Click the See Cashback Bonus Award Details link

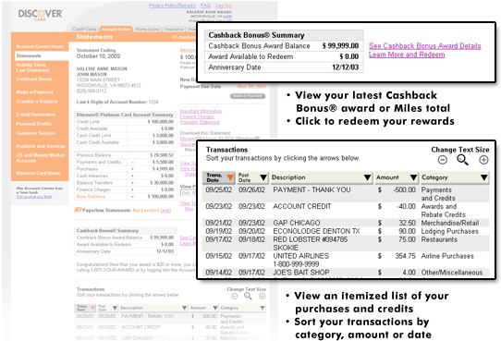pos(424,46)
